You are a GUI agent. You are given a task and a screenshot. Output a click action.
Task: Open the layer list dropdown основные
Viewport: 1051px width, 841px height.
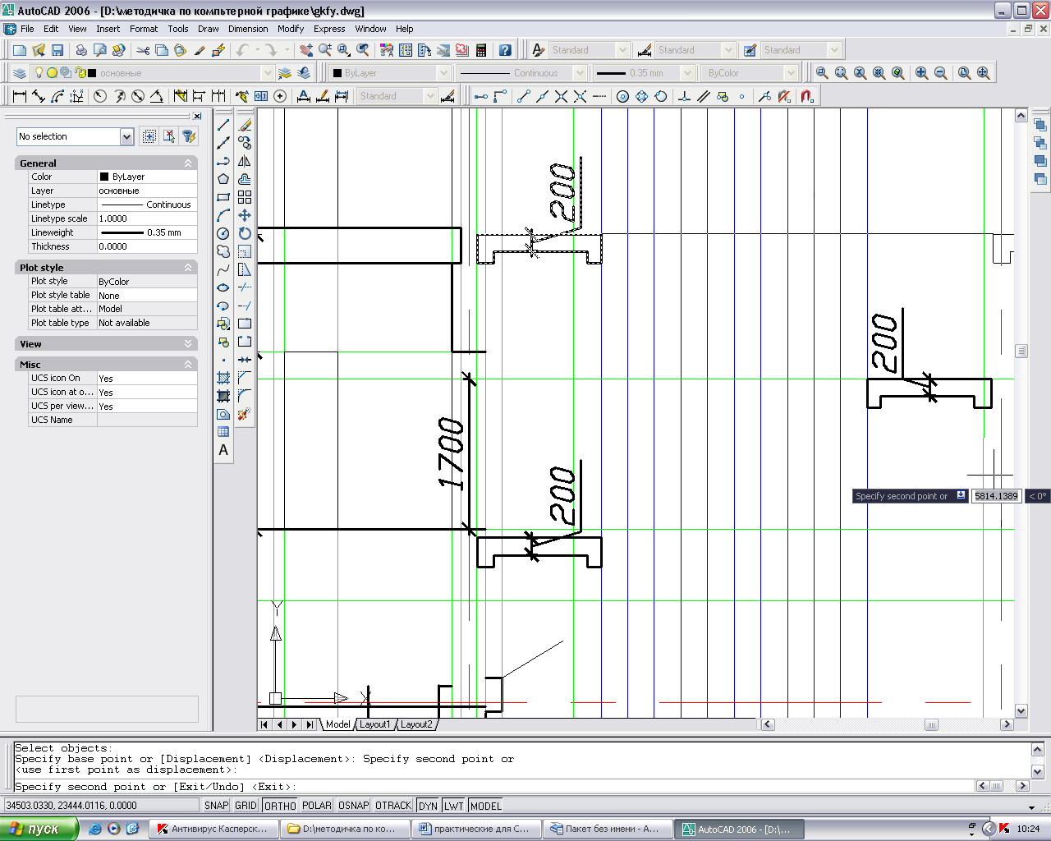coord(267,73)
